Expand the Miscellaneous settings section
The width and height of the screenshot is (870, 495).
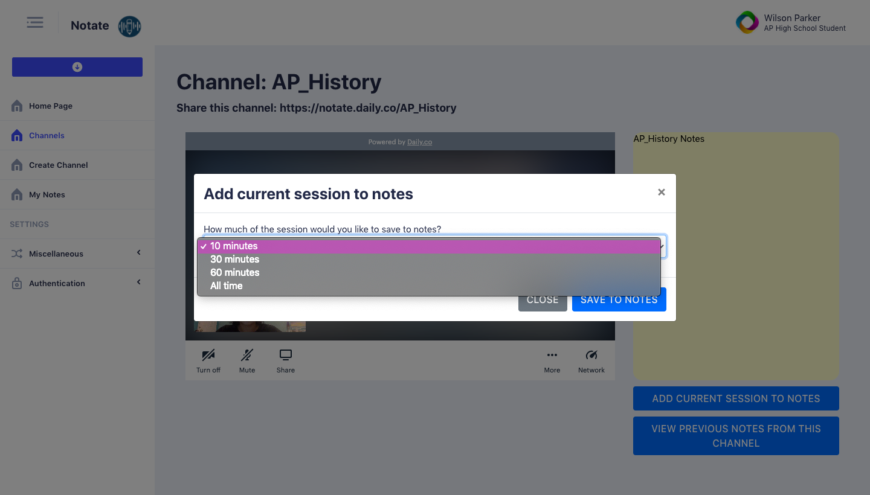pyautogui.click(x=77, y=254)
